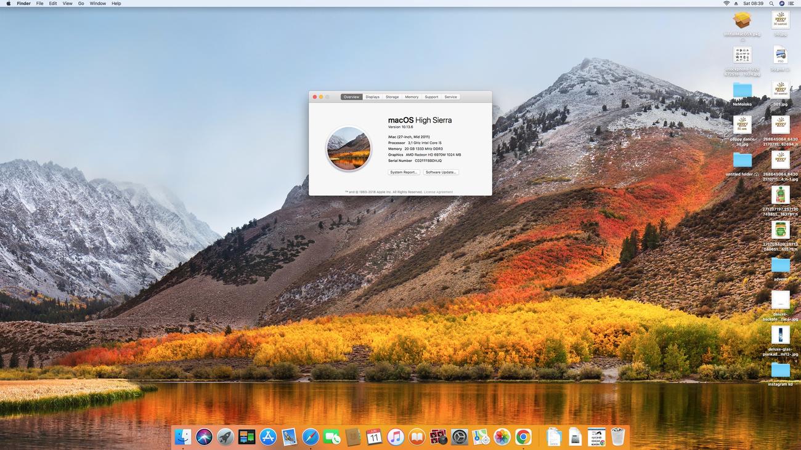
Task: Click the eject icon in menu bar
Action: click(x=736, y=4)
